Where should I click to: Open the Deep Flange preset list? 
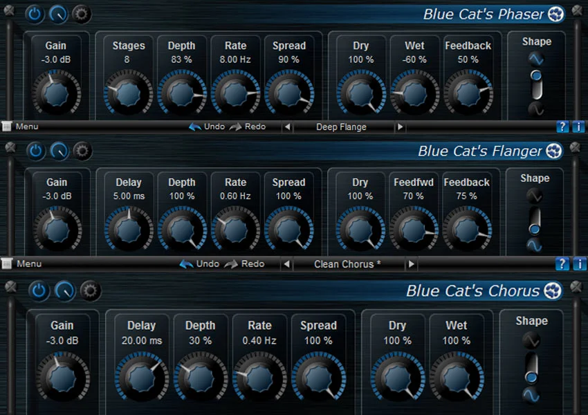tap(341, 127)
